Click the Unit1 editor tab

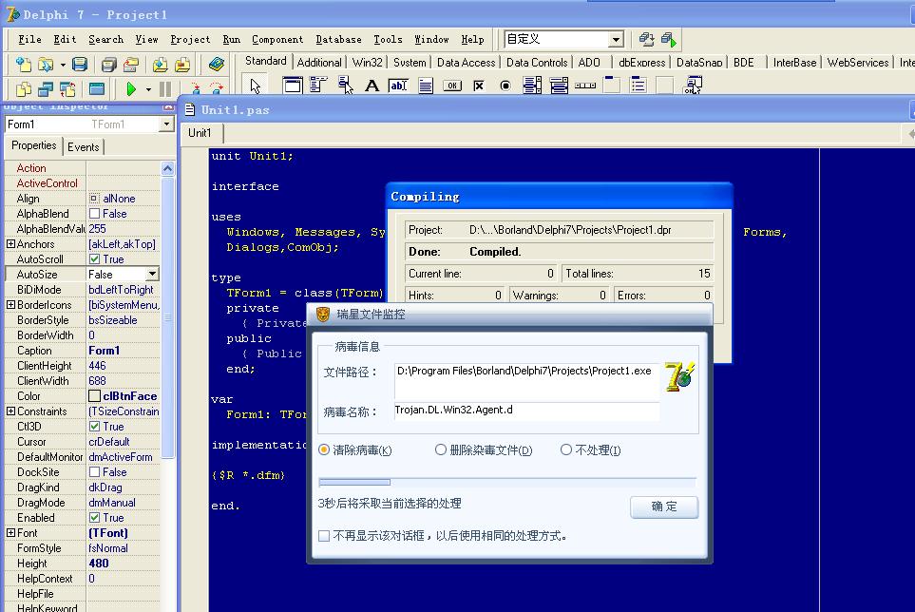point(200,133)
